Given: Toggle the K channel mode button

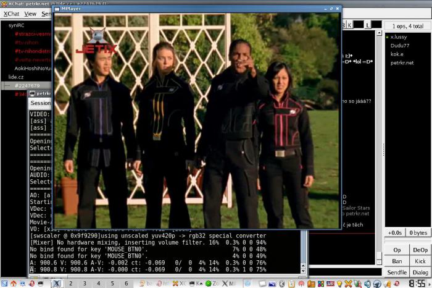Looking at the screenshot, I should [349, 25].
